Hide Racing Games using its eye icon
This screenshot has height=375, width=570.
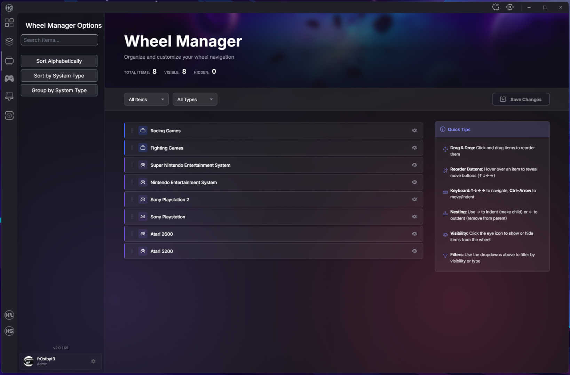point(414,131)
